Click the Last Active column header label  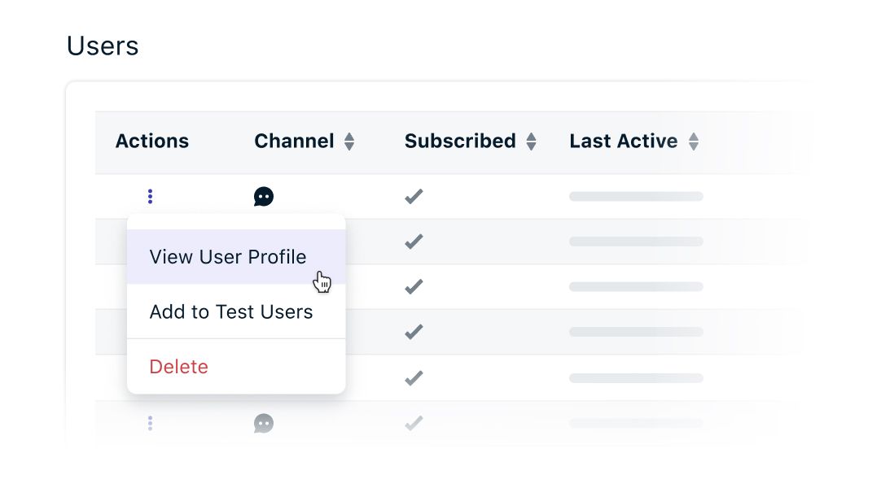pyautogui.click(x=624, y=142)
